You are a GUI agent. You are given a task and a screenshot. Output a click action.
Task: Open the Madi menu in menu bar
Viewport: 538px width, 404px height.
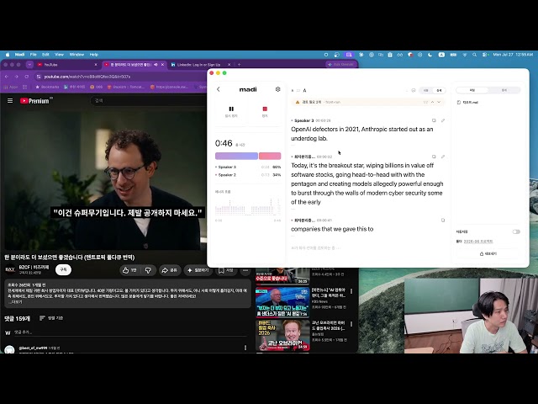click(x=19, y=55)
